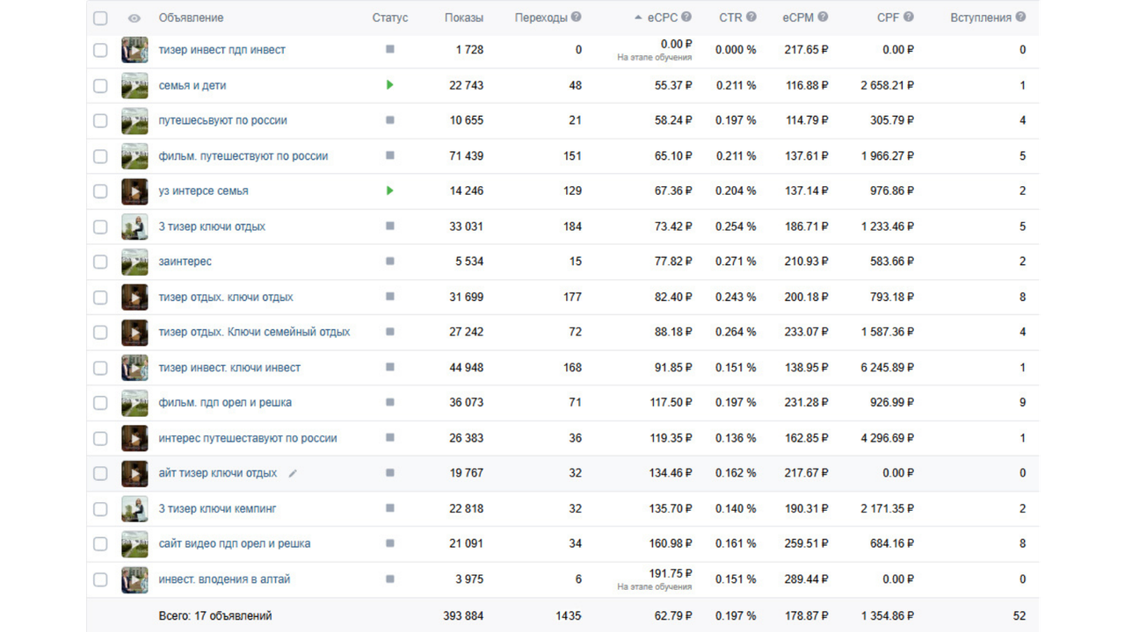Click the green play status for уз интерсе семья
Screen dimensions: 1125x632
coord(389,190)
